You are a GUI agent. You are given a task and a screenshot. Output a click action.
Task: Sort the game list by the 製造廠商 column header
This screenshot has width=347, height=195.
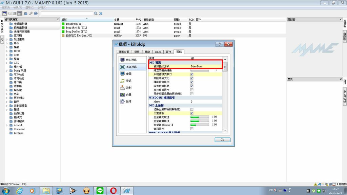point(158,20)
